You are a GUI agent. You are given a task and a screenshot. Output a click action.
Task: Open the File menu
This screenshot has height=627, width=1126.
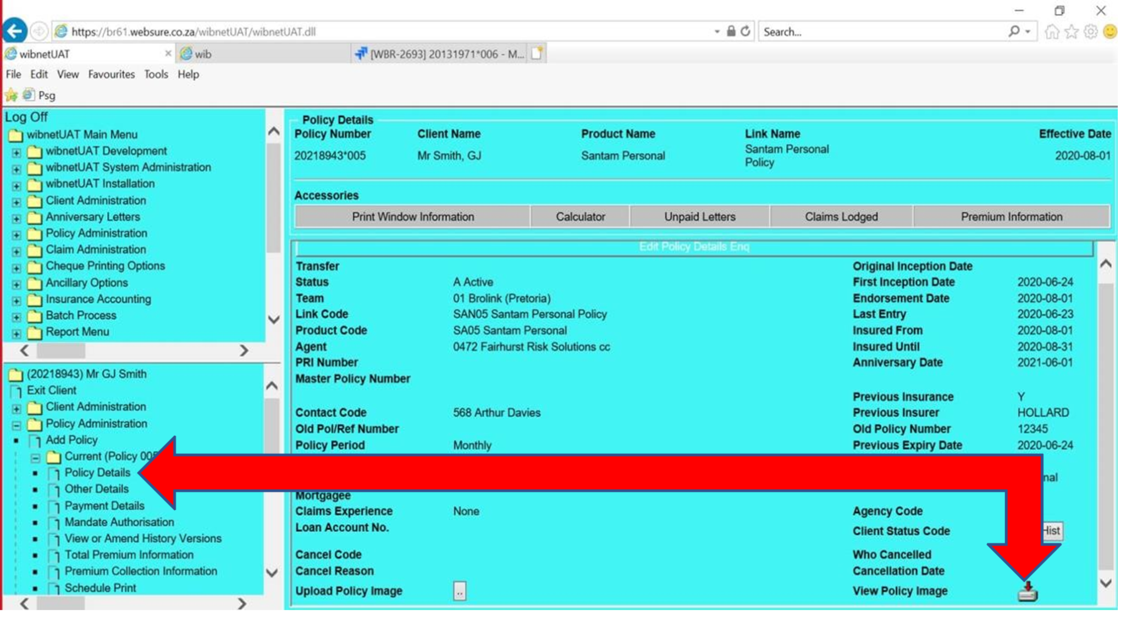(x=13, y=74)
